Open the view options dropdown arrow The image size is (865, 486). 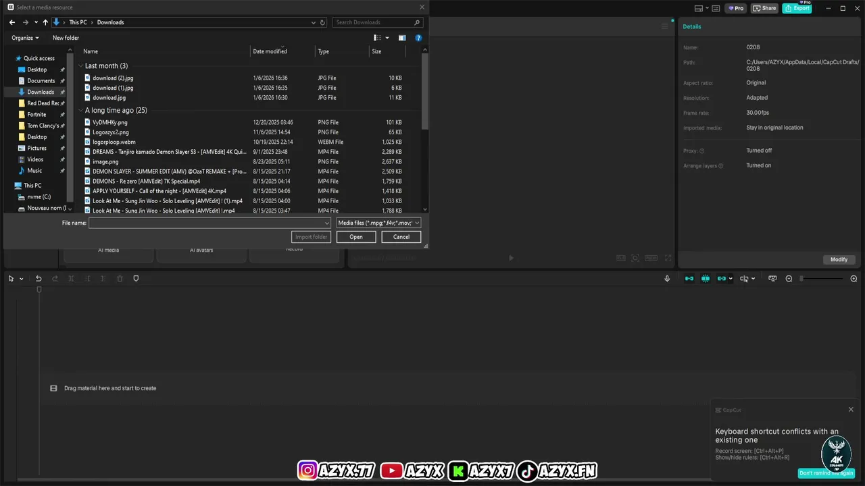387,38
